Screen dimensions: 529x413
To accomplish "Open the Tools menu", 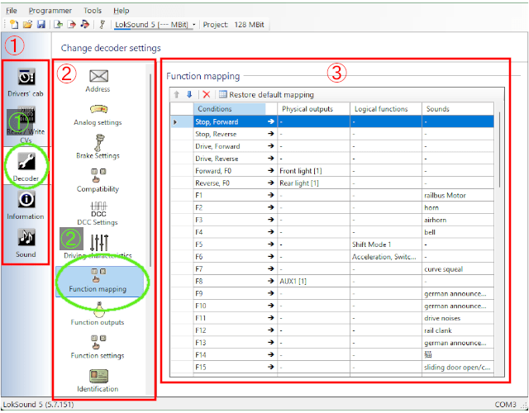I will click(93, 10).
